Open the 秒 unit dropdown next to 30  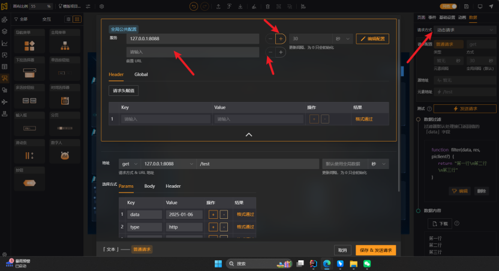pyautogui.click(x=342, y=39)
